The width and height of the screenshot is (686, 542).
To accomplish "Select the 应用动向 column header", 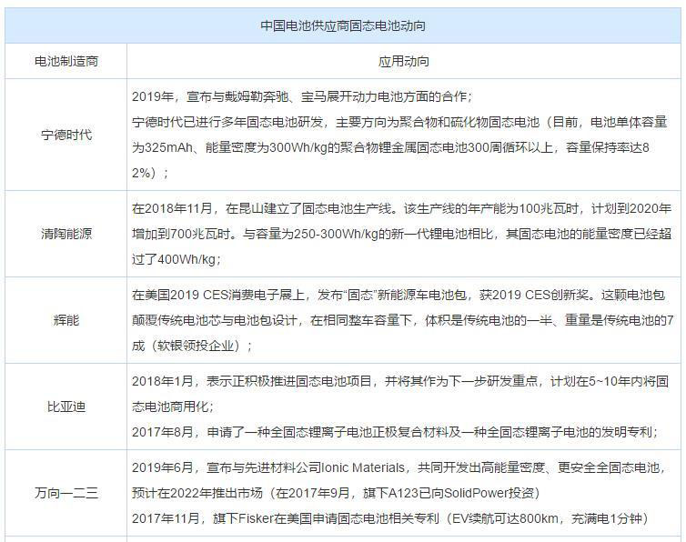I will pyautogui.click(x=404, y=62).
